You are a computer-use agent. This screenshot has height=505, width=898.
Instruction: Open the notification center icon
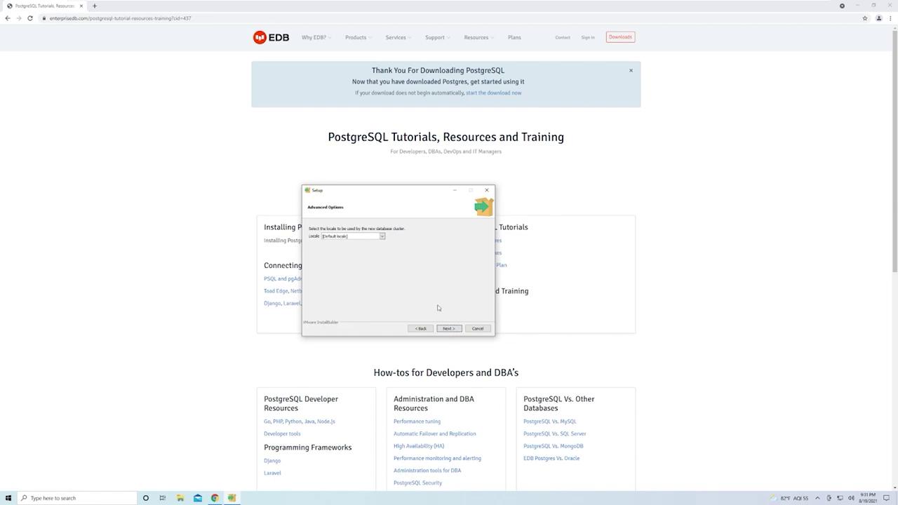(886, 498)
